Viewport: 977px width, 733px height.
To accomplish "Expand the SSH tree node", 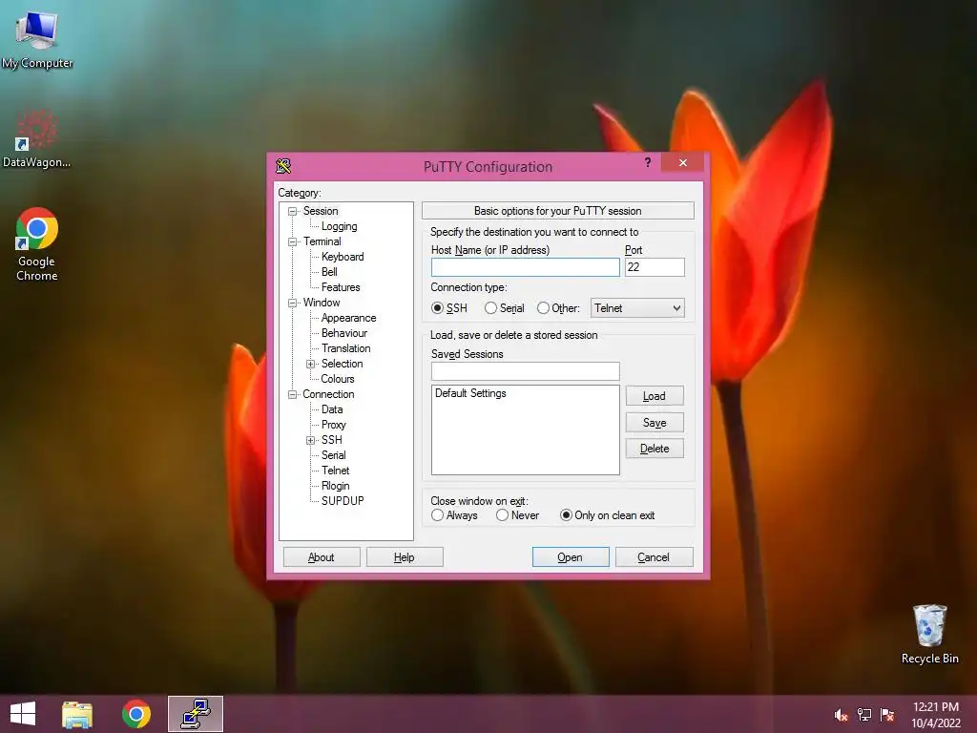I will 310,440.
